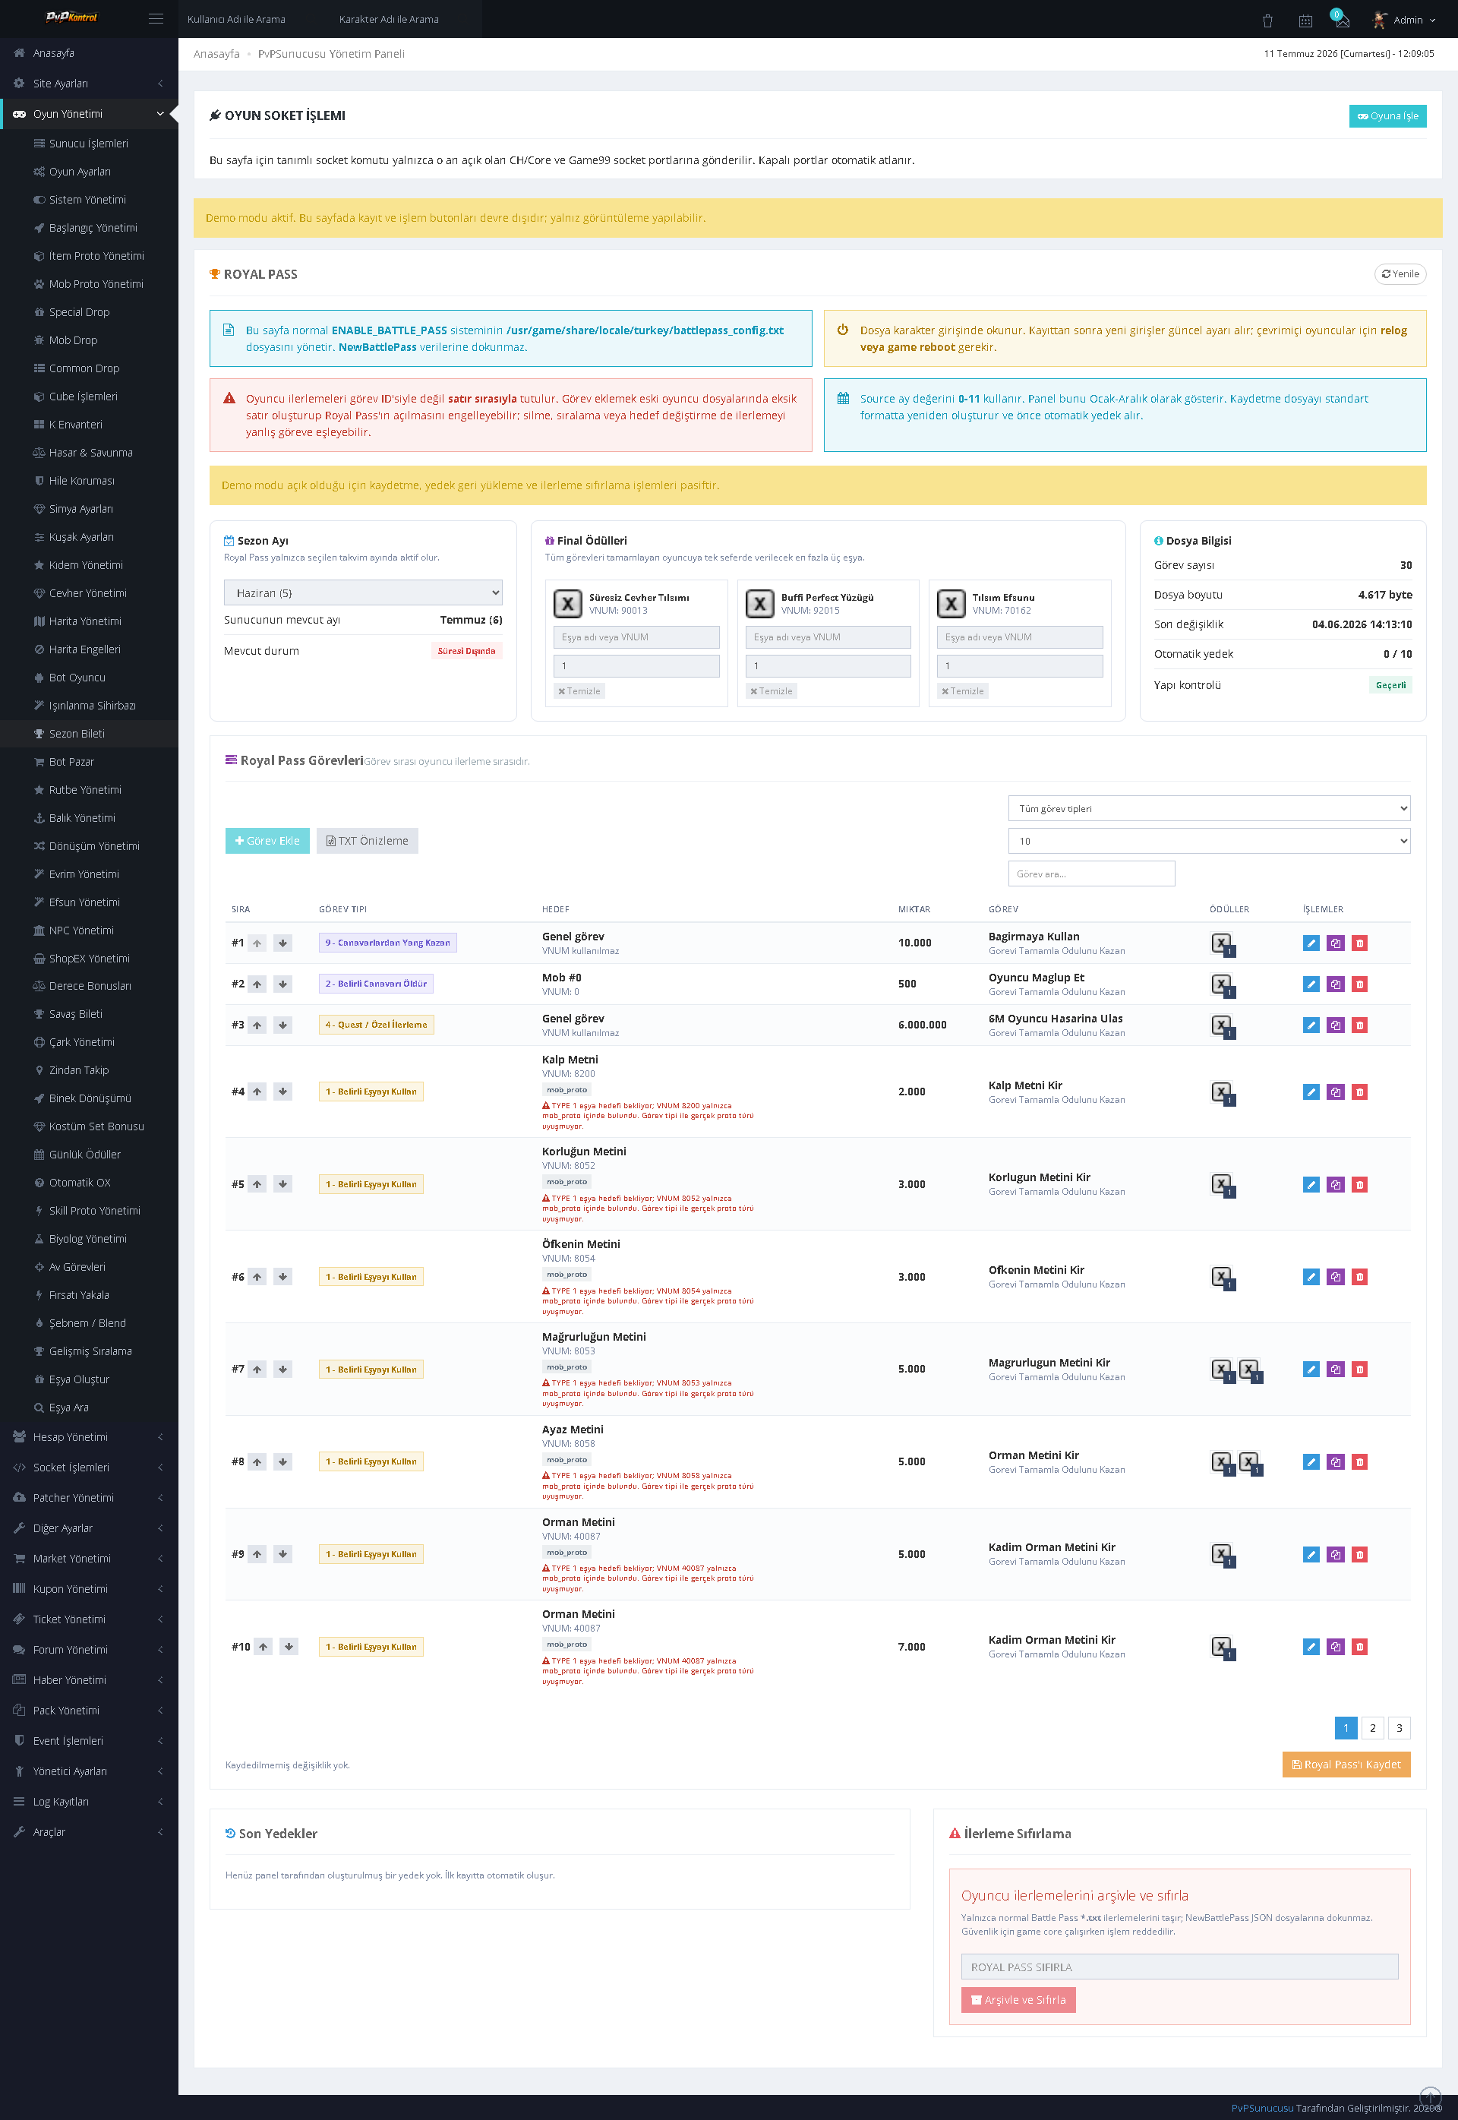Expand Log Kayıtları sidebar menu
Image resolution: width=1458 pixels, height=2120 pixels.
(89, 1801)
